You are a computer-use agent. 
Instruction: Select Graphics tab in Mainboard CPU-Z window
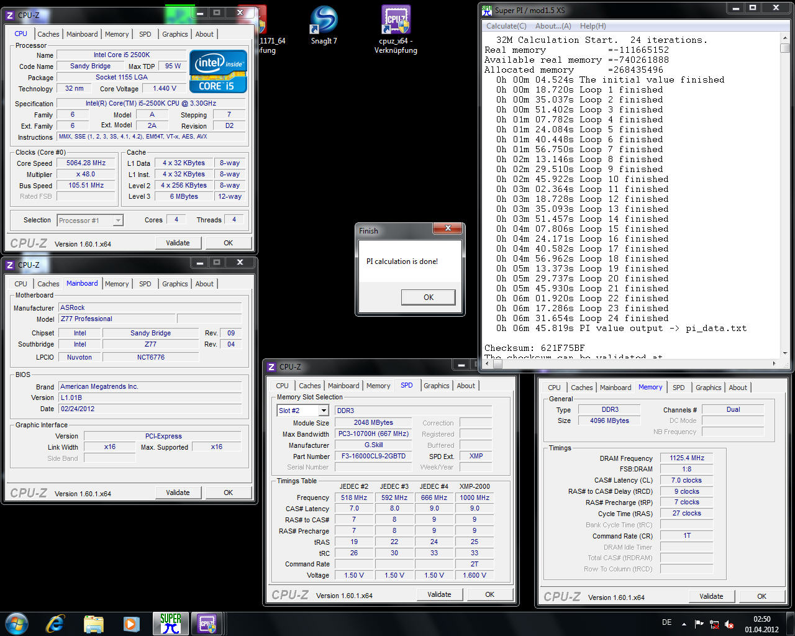[175, 284]
